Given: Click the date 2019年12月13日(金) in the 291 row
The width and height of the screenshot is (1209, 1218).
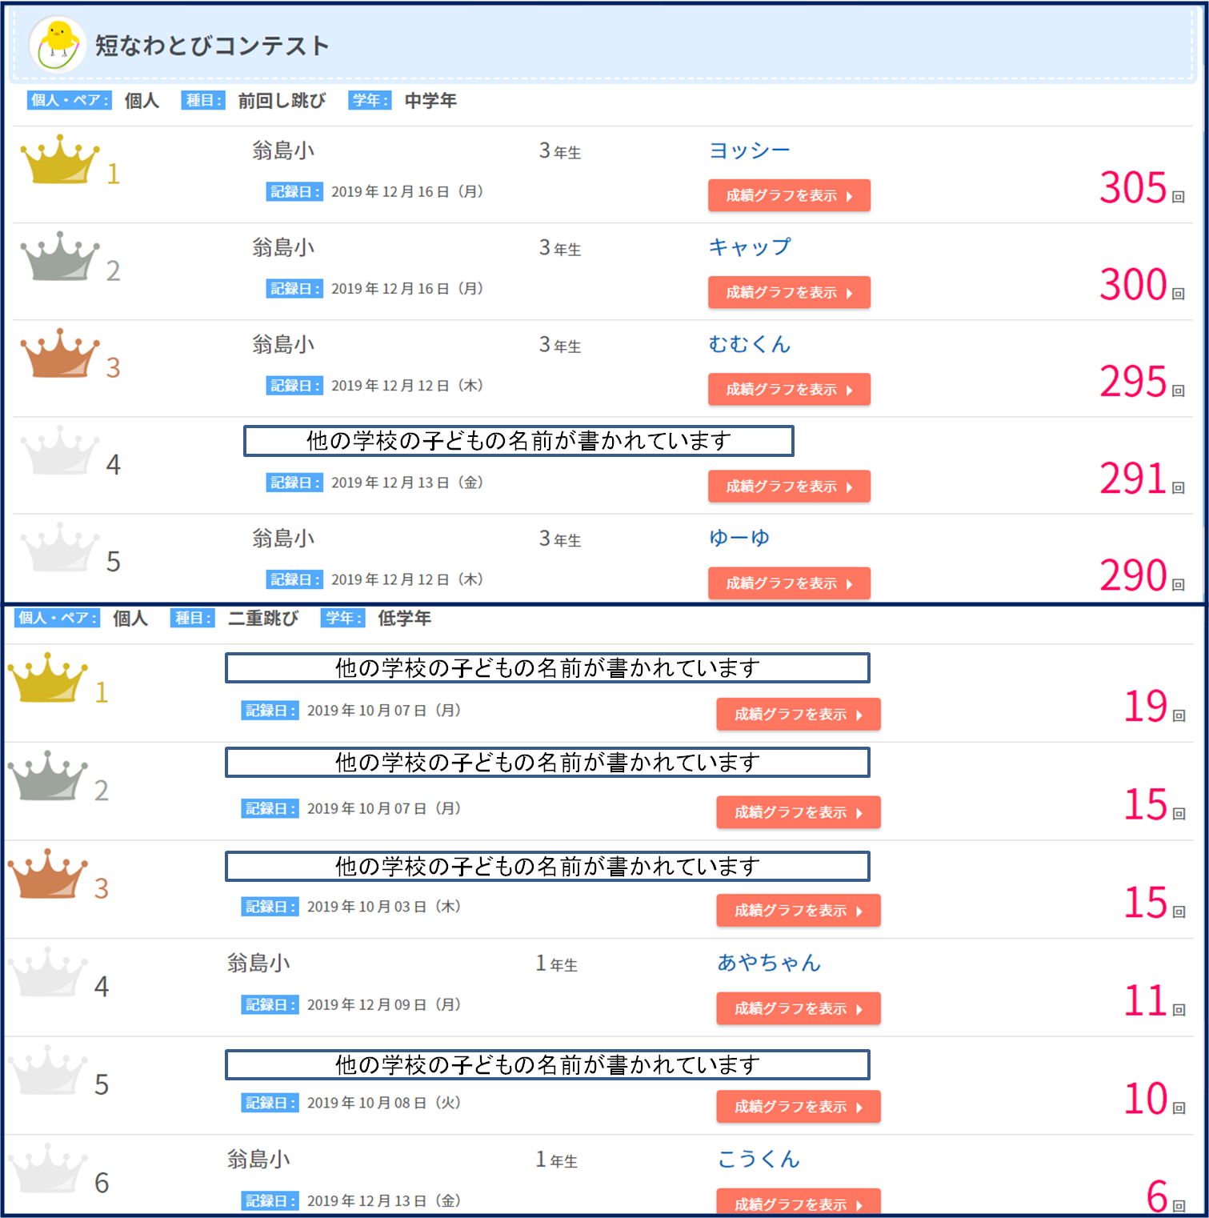Looking at the screenshot, I should click(407, 483).
